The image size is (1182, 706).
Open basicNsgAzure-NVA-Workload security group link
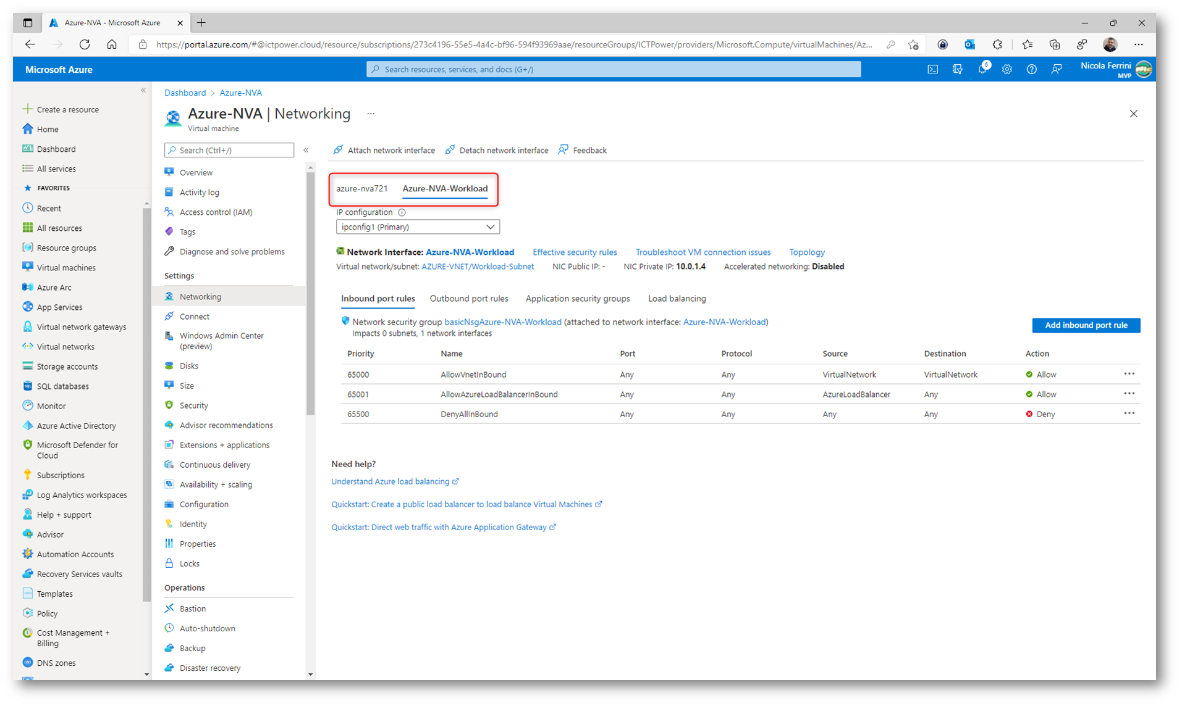click(x=503, y=322)
